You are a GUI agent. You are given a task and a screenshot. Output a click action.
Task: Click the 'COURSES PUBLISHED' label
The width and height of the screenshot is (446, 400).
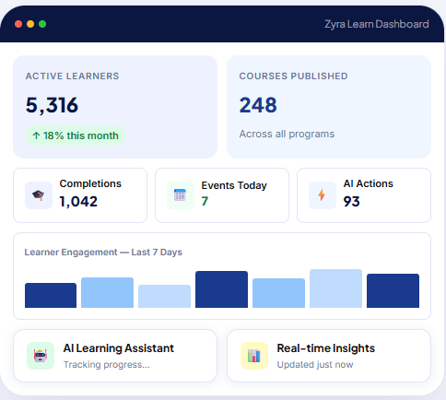(x=294, y=76)
